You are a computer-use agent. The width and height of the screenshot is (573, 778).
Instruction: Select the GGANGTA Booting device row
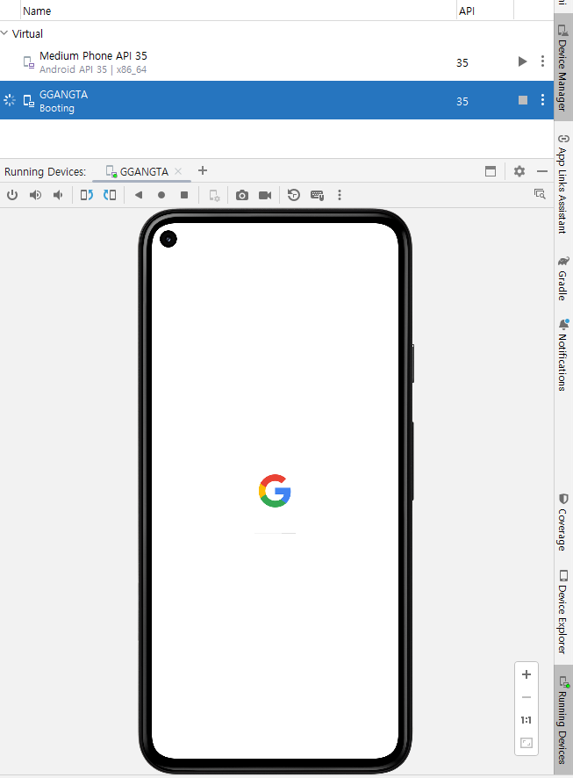tap(276, 100)
